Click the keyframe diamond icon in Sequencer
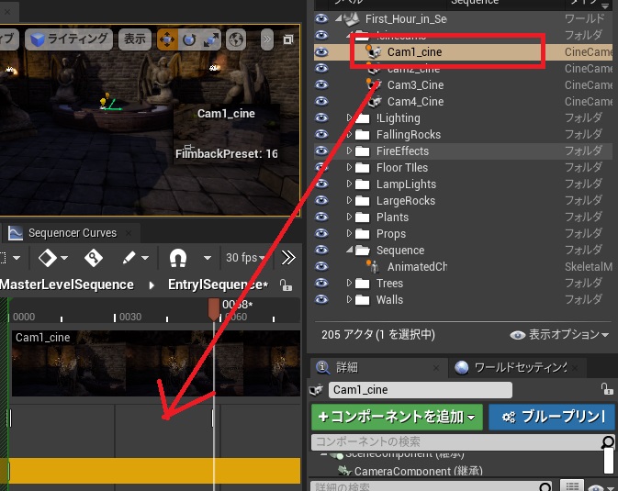Viewport: 618px width, 491px height. pyautogui.click(x=47, y=258)
